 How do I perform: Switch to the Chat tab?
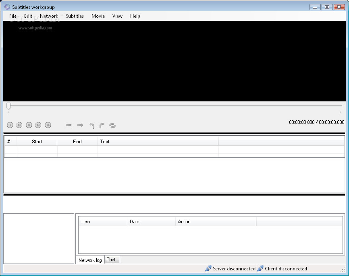pyautogui.click(x=112, y=260)
